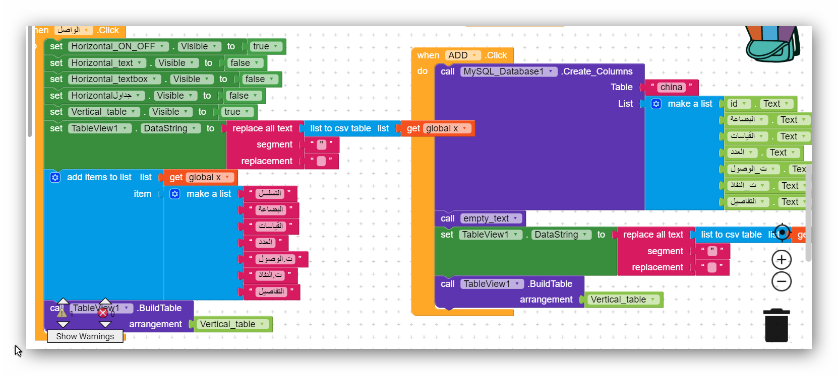Select the ".Create_Columns" call block label

596,71
